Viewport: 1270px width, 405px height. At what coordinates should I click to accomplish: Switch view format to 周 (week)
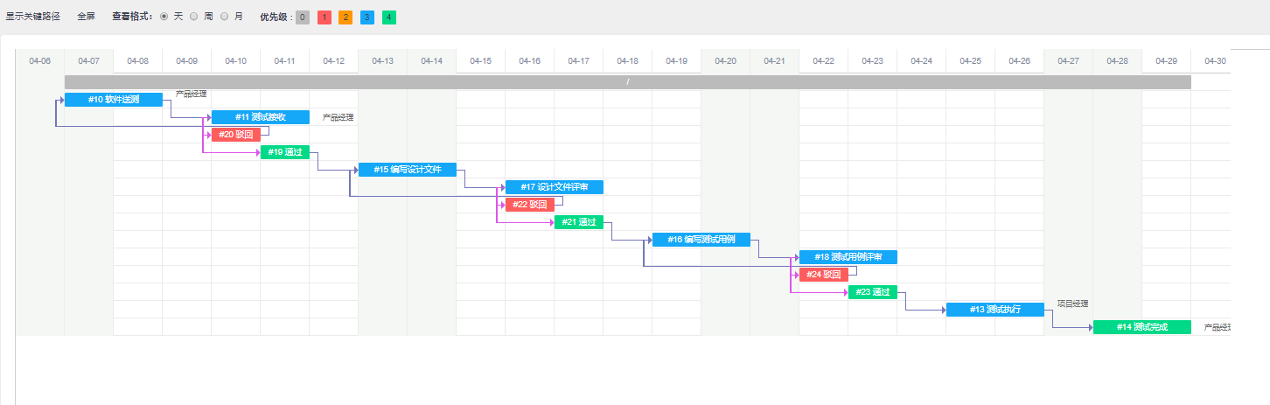tap(194, 17)
